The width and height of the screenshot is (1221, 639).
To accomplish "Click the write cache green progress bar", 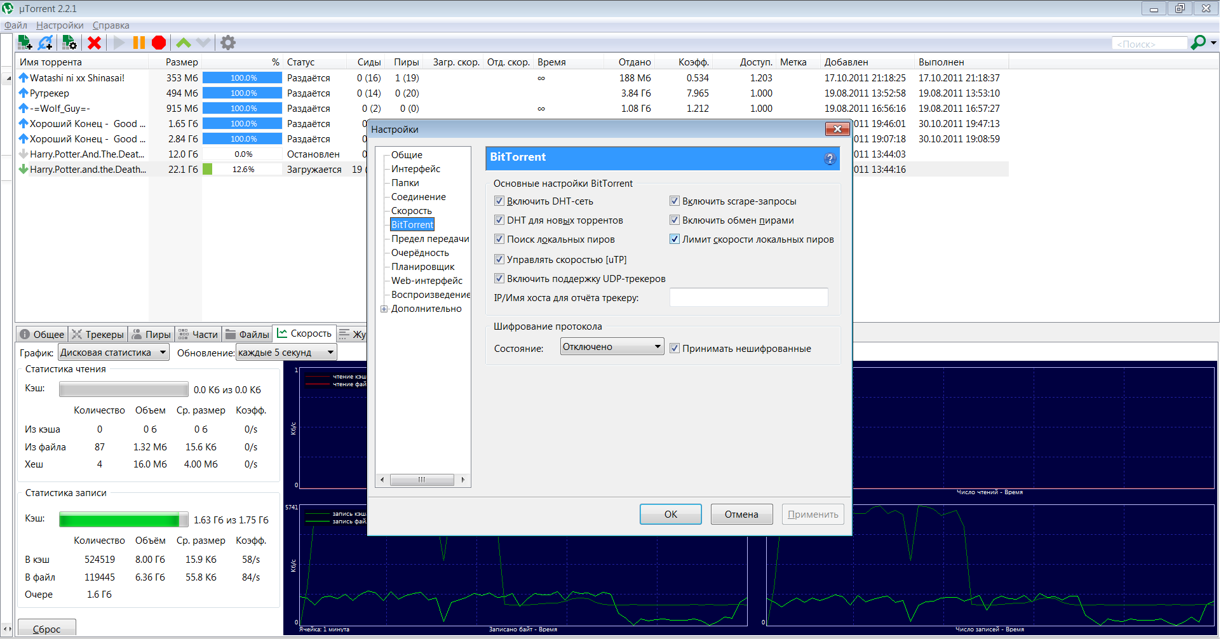I will coord(123,520).
